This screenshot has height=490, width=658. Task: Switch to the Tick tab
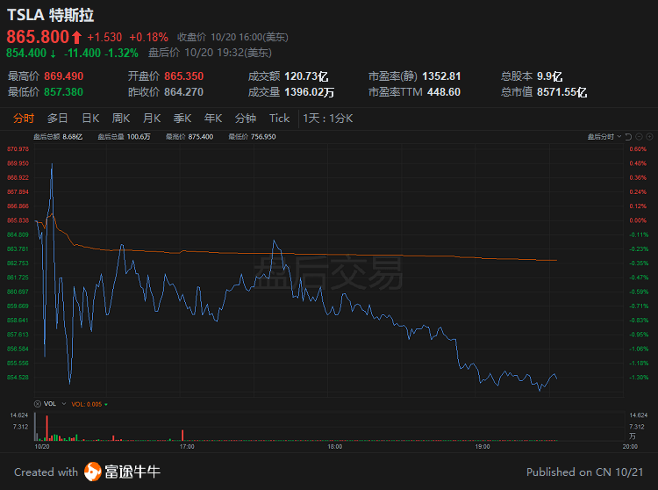point(279,119)
